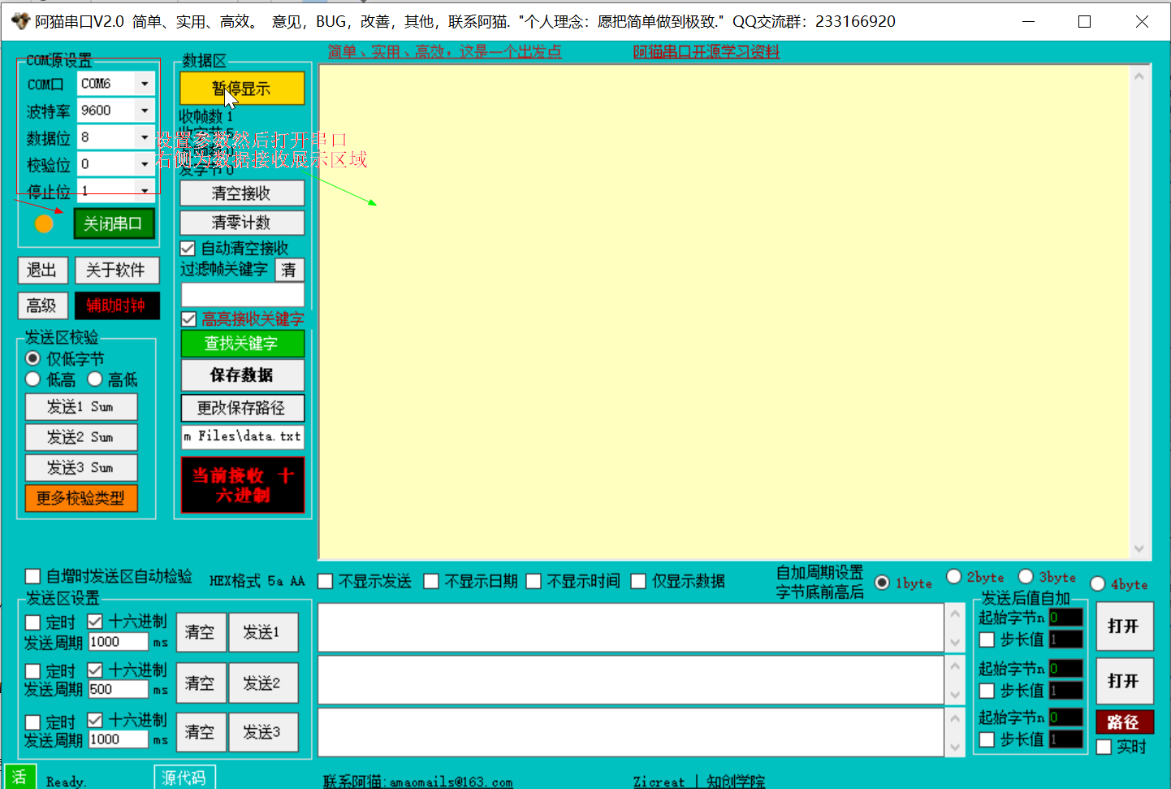Toggle the 当前接收 十六进制 display mode
The height and width of the screenshot is (789, 1171).
click(242, 484)
